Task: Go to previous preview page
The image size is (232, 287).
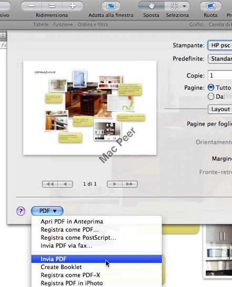Action: click(x=65, y=184)
